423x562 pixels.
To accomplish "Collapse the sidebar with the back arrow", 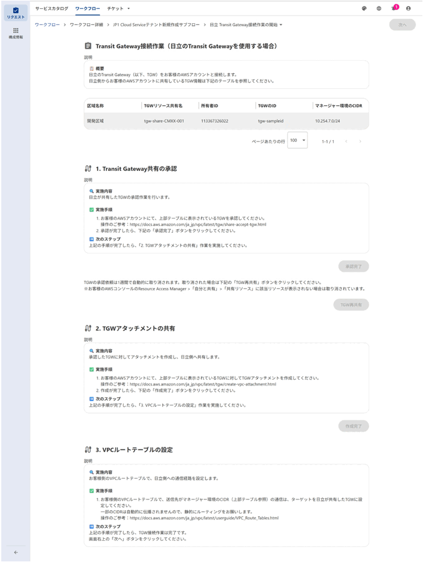I will [x=16, y=553].
